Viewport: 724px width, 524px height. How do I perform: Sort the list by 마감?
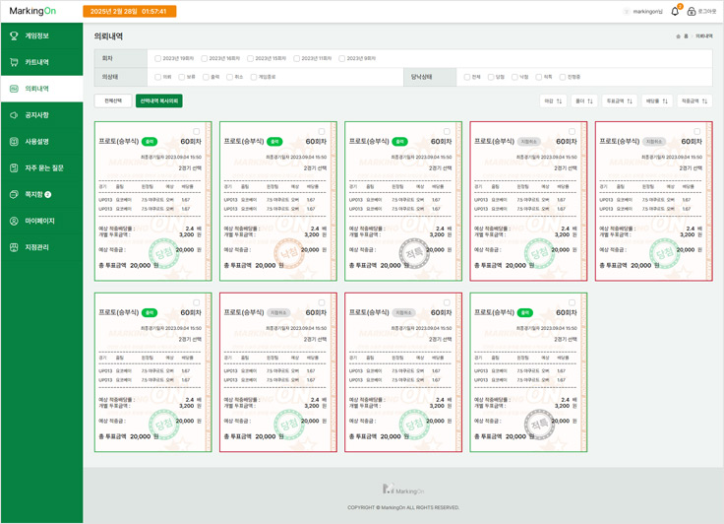[x=553, y=100]
